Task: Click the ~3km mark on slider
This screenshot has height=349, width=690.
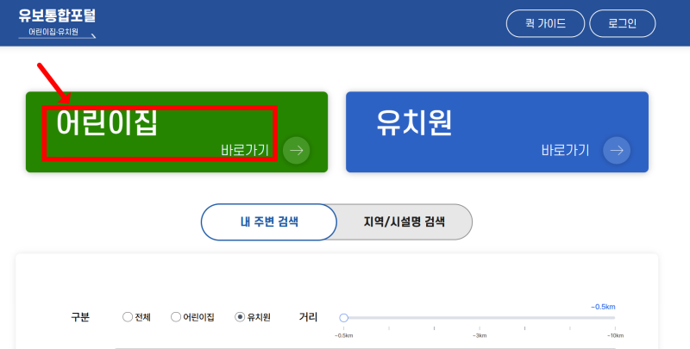Action: [480, 335]
